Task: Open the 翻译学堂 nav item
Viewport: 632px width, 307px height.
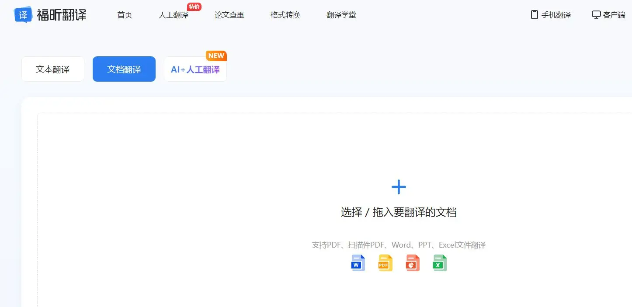Action: point(341,15)
